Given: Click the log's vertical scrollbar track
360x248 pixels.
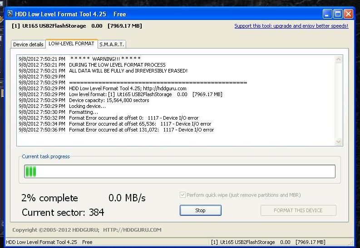Looking at the screenshot, I should coord(338,100).
